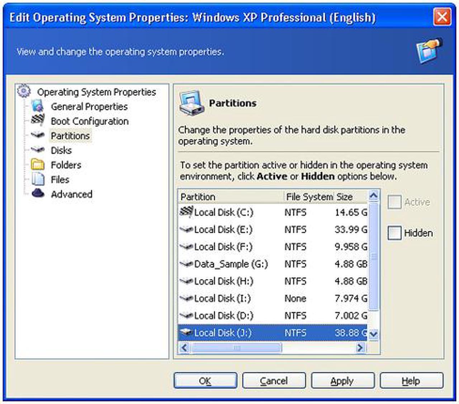Go to the Folders section

pos(66,165)
